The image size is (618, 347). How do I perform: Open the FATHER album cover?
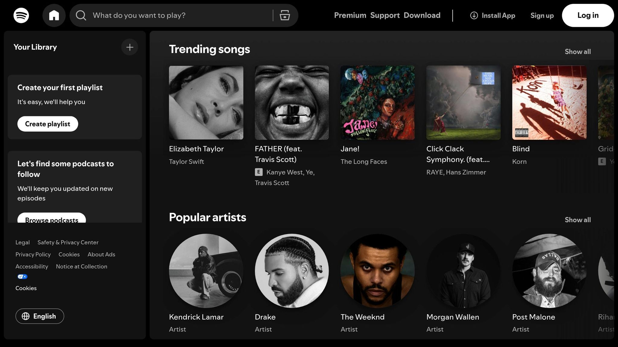[x=292, y=103]
